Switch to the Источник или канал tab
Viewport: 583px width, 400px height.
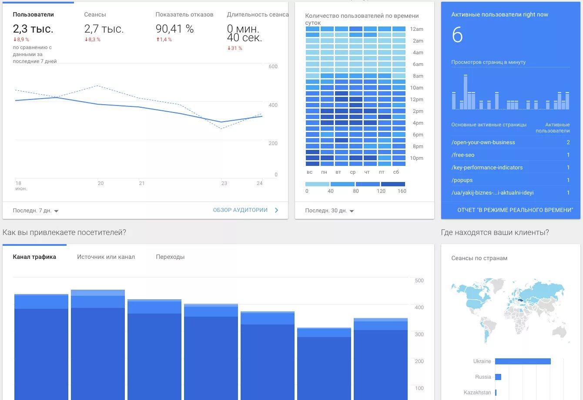[106, 257]
